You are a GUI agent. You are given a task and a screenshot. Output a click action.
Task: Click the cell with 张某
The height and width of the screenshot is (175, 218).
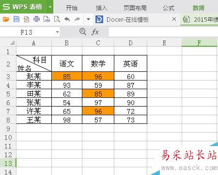34,102
